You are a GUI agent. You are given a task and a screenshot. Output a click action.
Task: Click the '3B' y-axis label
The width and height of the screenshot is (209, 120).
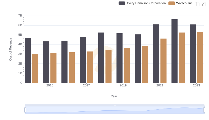[20, 54]
